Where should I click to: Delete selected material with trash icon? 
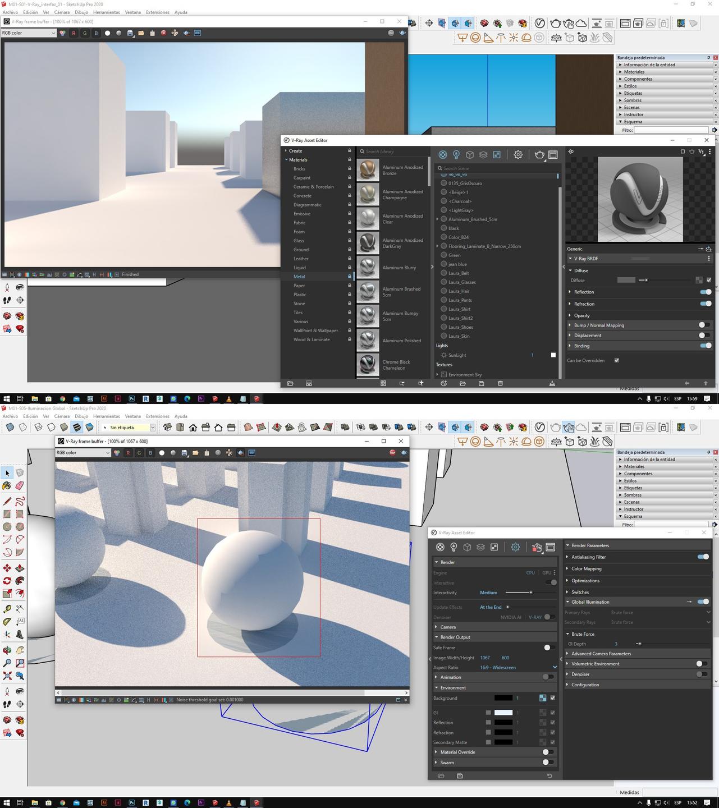(x=500, y=384)
